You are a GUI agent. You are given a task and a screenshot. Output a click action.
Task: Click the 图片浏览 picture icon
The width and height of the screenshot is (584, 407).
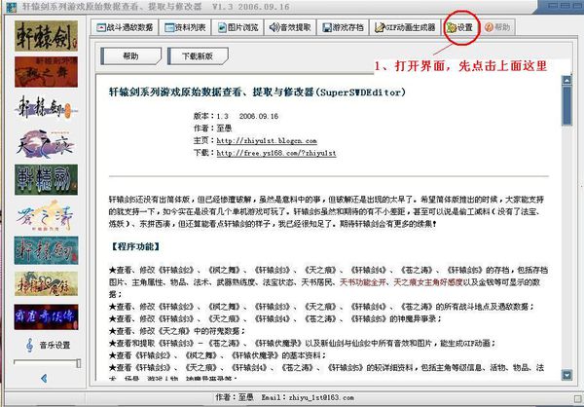[x=222, y=27]
